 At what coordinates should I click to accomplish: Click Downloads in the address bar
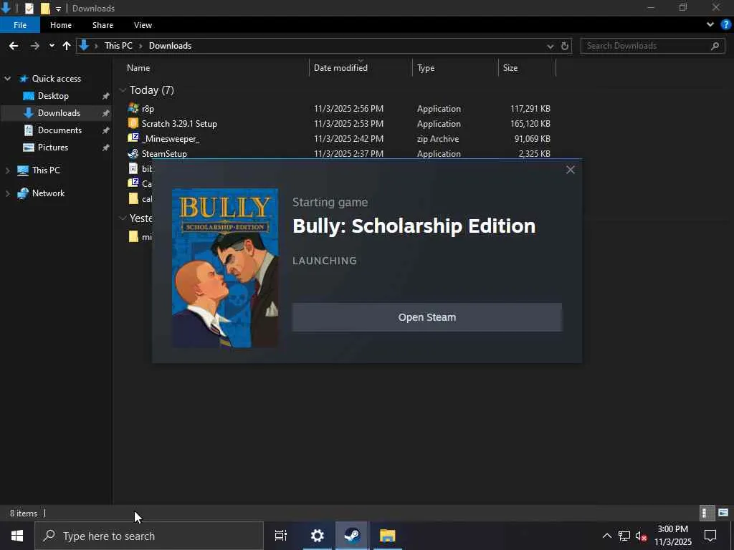[170, 46]
